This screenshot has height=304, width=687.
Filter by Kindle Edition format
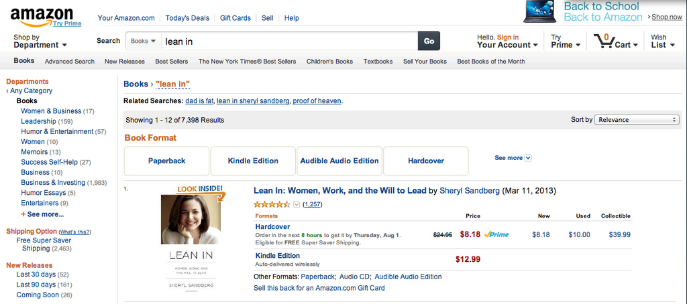point(253,161)
